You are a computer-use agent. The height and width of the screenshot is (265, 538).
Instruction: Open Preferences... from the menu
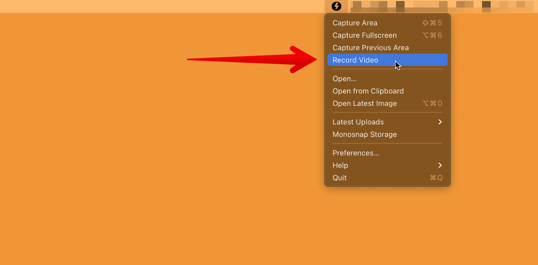(x=355, y=153)
